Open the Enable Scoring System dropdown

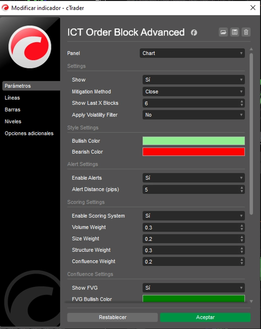pos(194,216)
